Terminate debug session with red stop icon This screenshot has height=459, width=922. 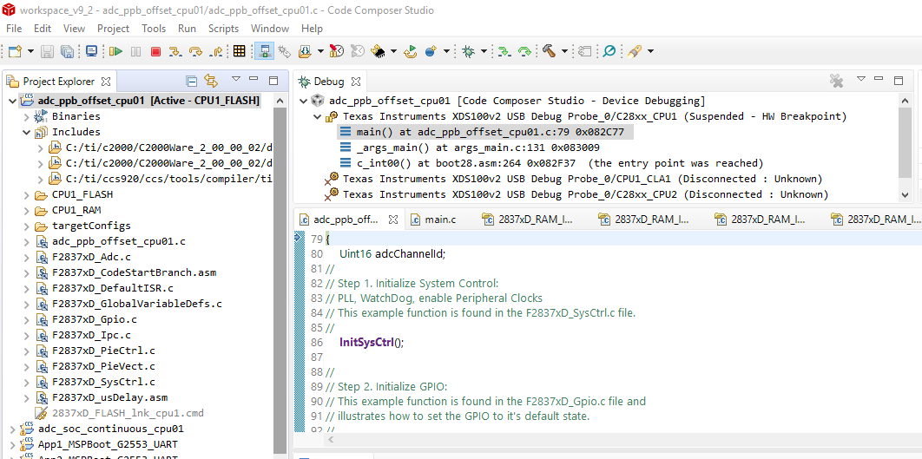tap(155, 52)
